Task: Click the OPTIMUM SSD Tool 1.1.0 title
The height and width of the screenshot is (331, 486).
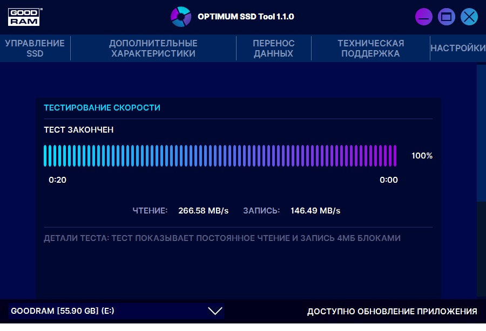Action: click(246, 17)
